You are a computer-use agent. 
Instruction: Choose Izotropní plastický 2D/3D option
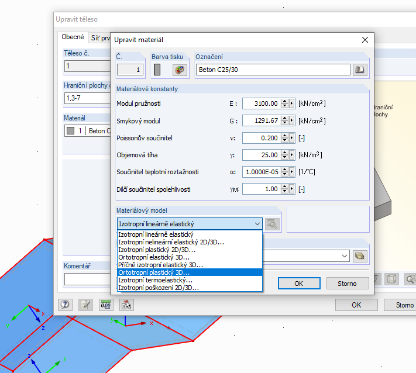click(190, 250)
